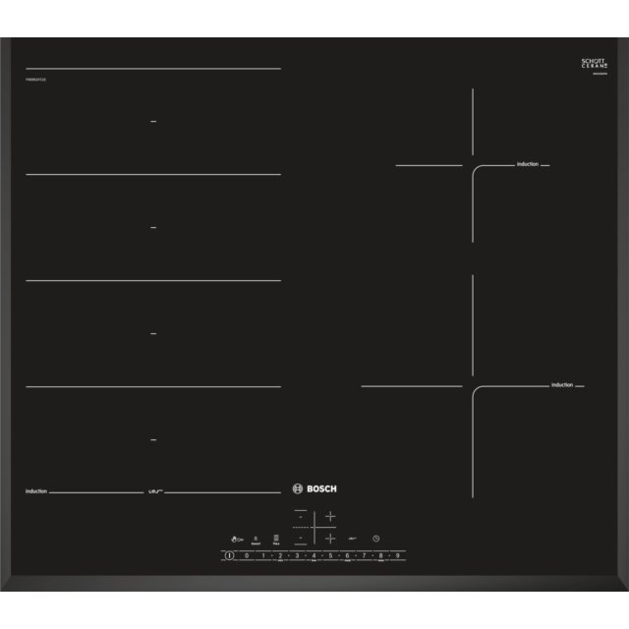Set power level to 1

coord(263,555)
